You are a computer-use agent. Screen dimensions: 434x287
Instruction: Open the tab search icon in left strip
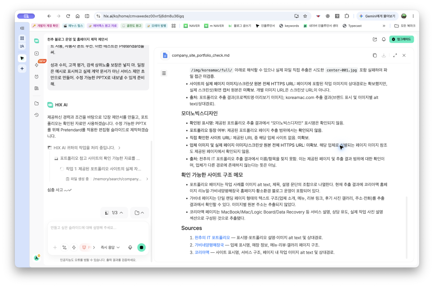(22, 46)
